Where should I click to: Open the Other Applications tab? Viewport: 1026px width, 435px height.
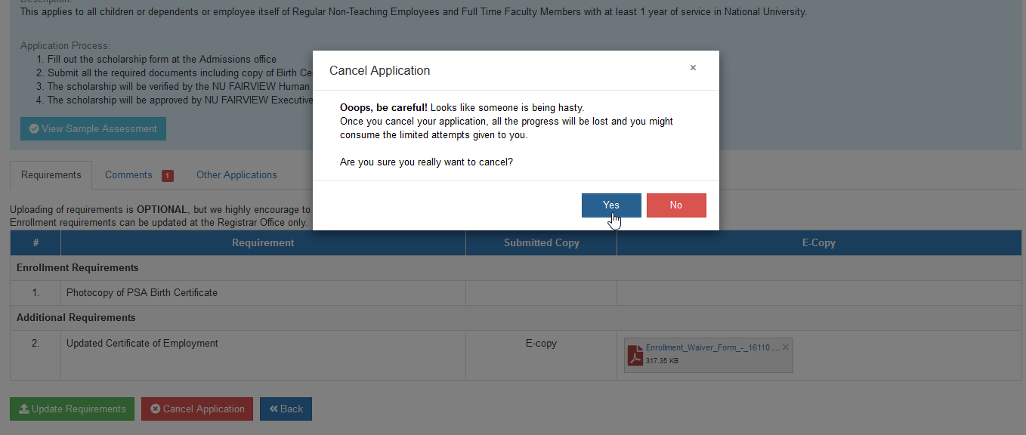[x=236, y=174]
